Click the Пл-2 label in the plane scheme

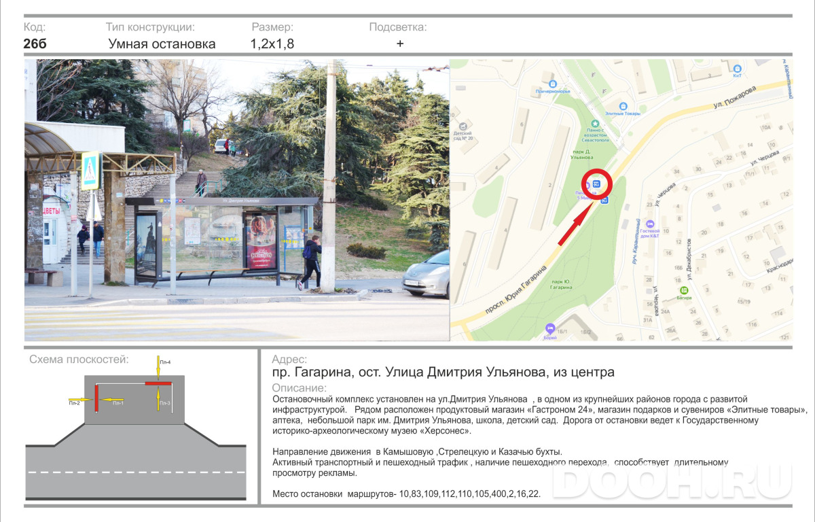75,404
